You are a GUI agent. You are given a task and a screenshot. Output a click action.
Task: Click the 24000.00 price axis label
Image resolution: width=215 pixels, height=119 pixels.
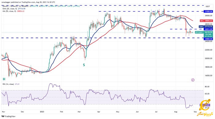(209, 41)
